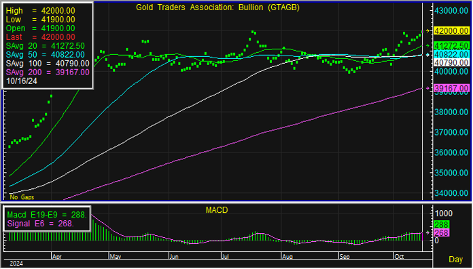Select the Last = 42000.00 legend line
Viewport: 473px width, 269px height.
point(40,37)
